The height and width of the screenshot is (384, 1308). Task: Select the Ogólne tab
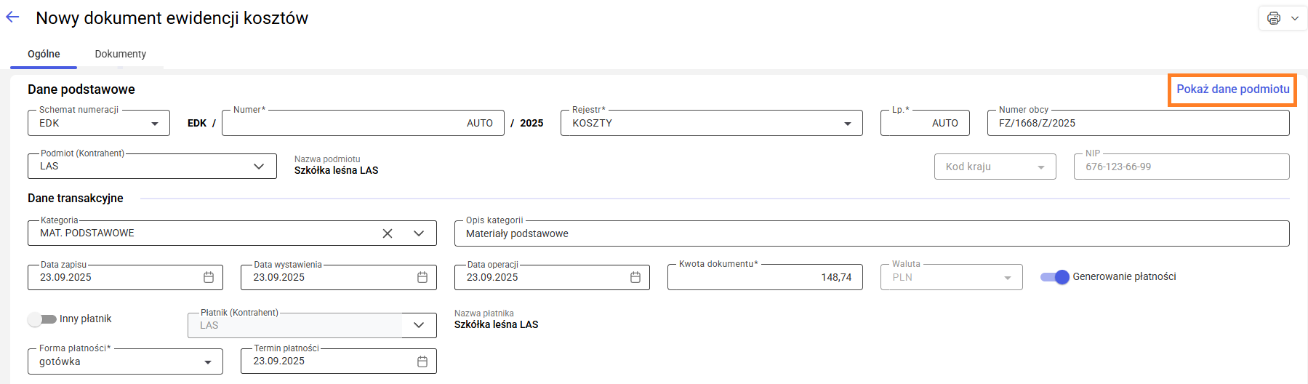(44, 54)
